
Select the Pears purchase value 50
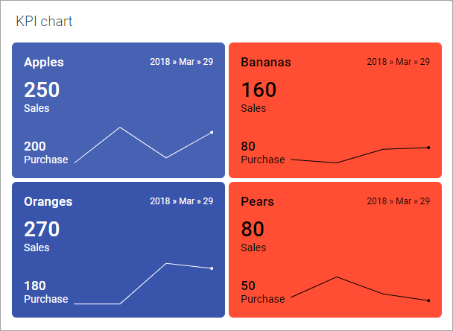248,286
